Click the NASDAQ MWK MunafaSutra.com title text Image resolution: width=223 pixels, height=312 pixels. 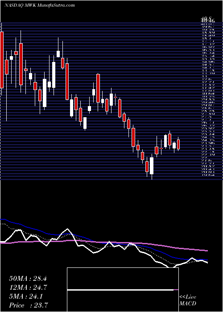pos(39,5)
